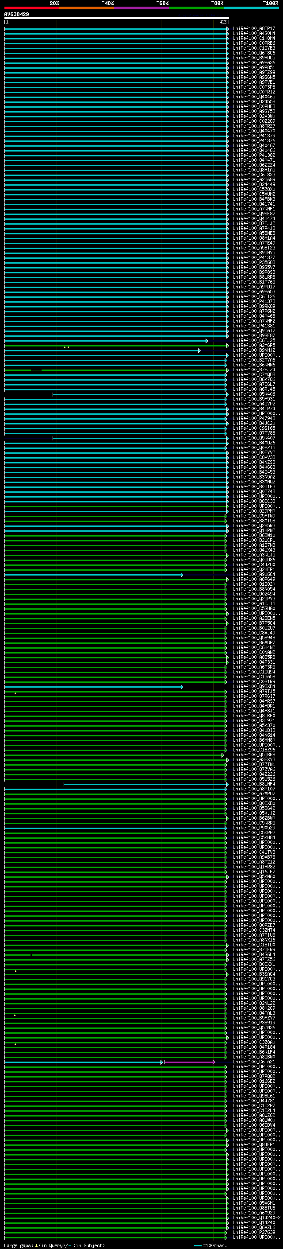
Task: Click the green ~80% identity legend segment
Action: pos(196,8)
